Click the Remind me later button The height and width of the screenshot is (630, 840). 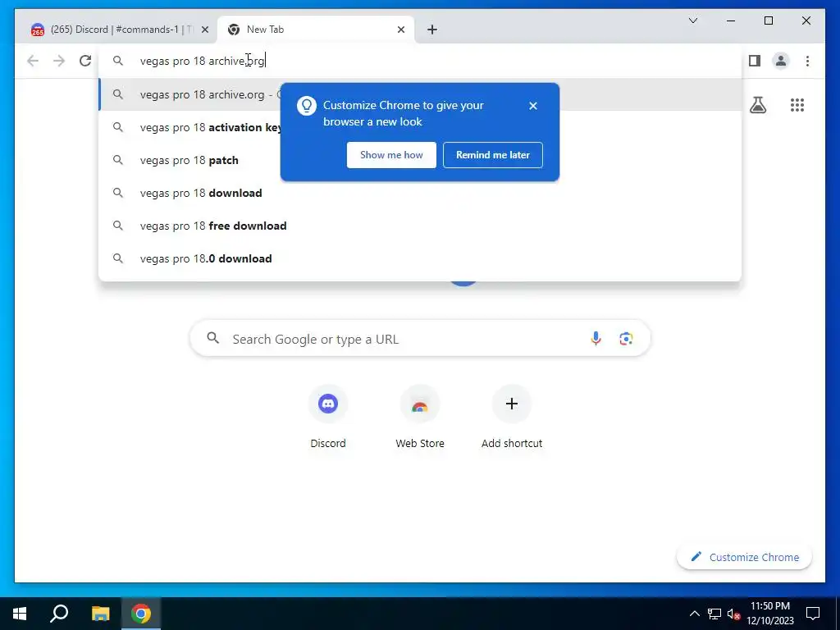tap(493, 155)
